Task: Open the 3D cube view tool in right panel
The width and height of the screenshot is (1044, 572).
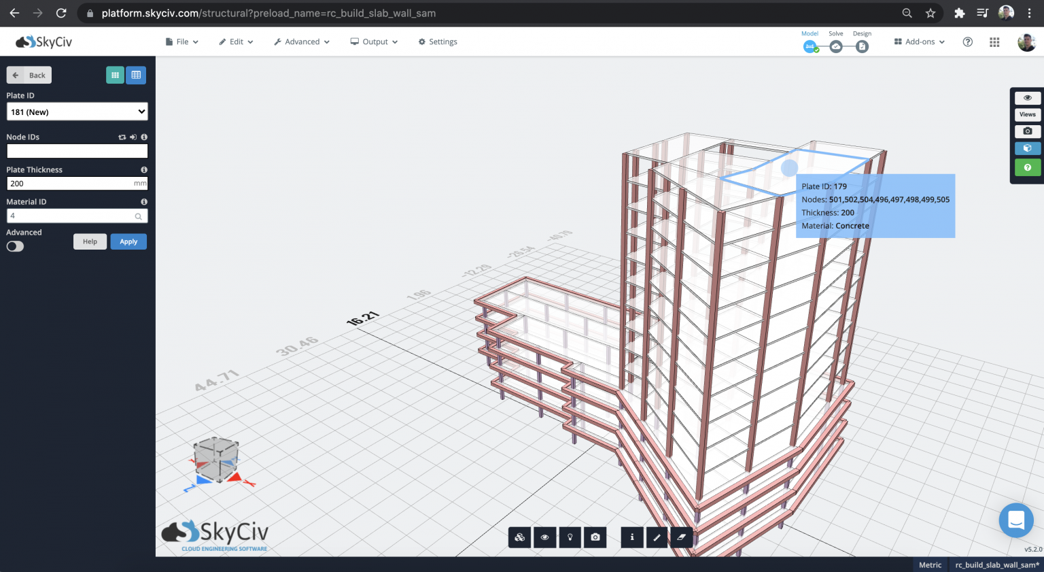Action: click(1027, 148)
